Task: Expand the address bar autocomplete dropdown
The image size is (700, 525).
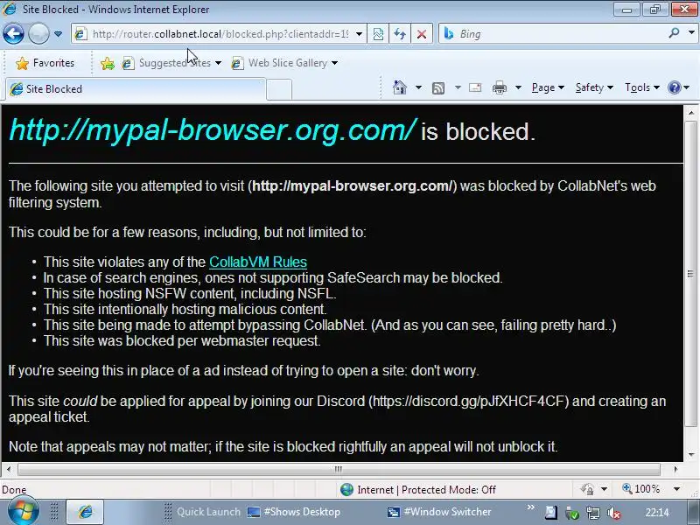Action: 359,34
